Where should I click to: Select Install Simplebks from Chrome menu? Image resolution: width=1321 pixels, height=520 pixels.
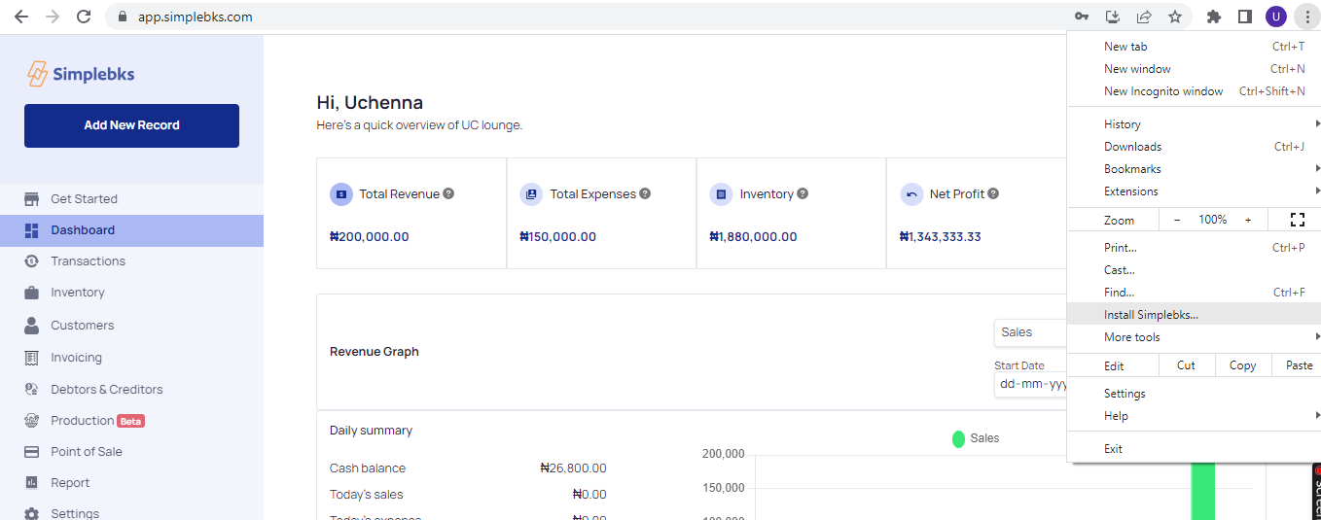[x=1151, y=315]
